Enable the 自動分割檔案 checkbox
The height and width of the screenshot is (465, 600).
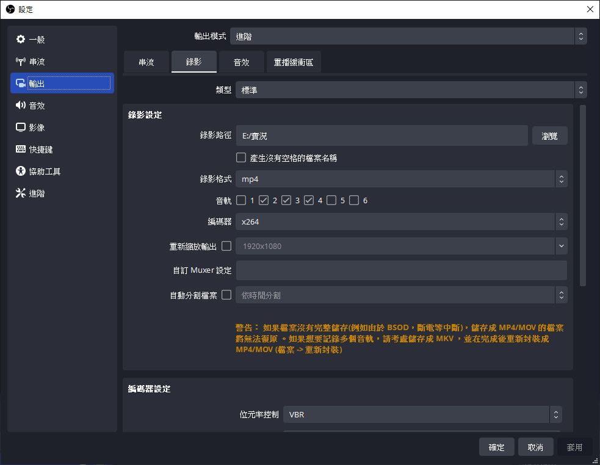click(x=226, y=295)
